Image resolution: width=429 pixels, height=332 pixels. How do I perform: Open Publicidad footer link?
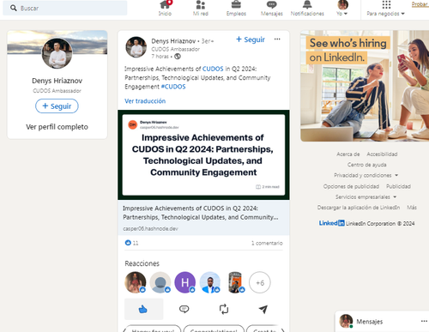click(398, 186)
